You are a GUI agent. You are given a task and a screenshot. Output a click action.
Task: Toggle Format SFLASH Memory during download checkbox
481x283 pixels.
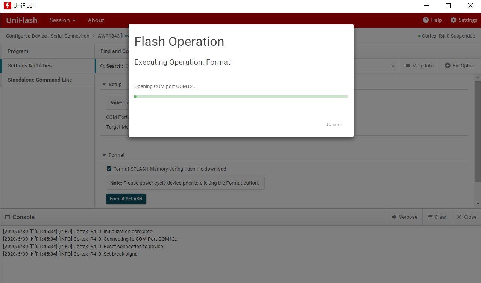(109, 169)
